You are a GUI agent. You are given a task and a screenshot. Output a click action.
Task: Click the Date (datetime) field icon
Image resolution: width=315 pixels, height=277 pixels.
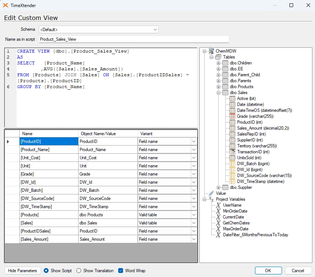(232, 104)
